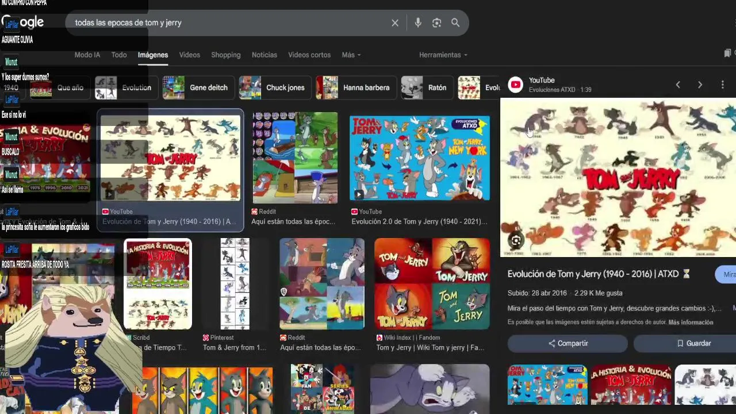
Task: Open the Videos cortos tab
Action: click(309, 55)
